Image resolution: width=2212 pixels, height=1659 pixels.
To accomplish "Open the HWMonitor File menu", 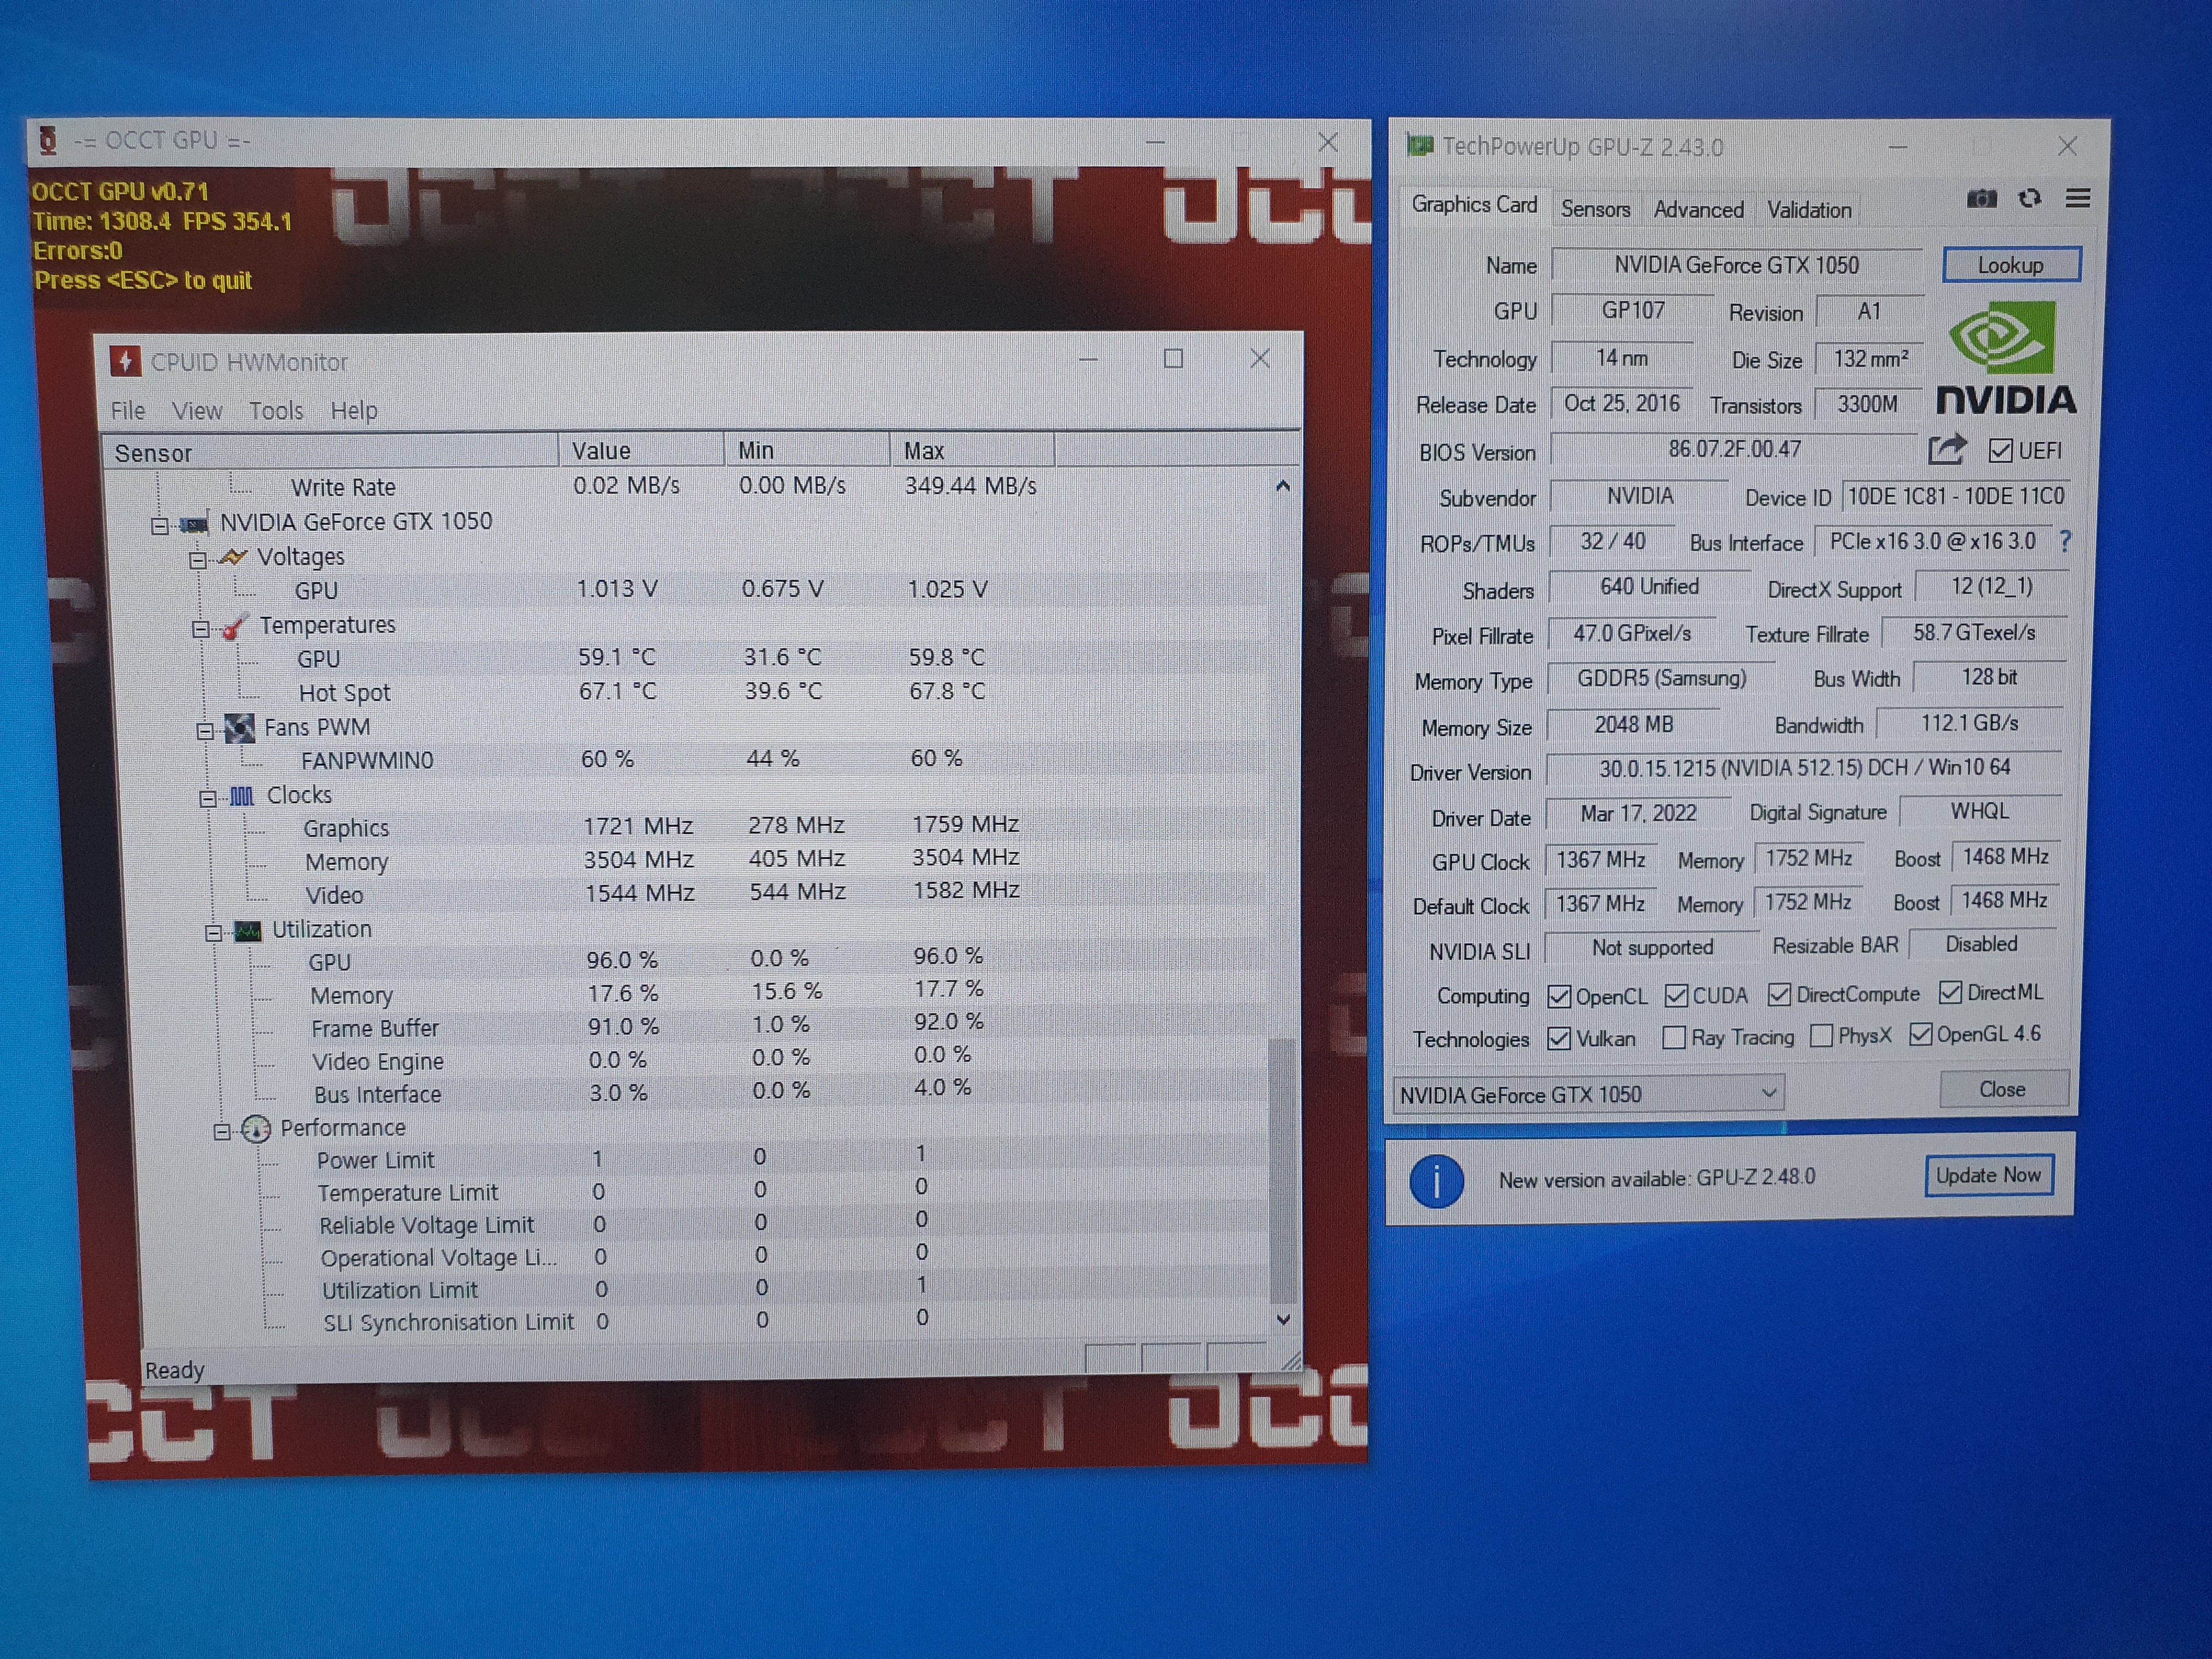I will tap(128, 411).
